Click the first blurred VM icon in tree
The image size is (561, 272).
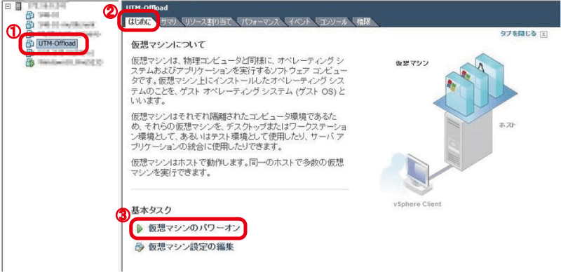pos(29,15)
